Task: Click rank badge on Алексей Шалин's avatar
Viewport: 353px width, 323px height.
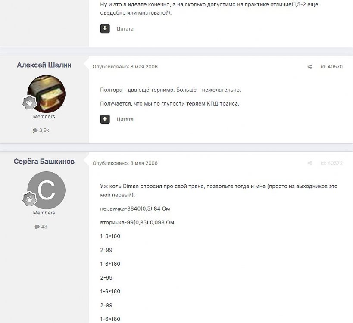Action: (x=29, y=102)
